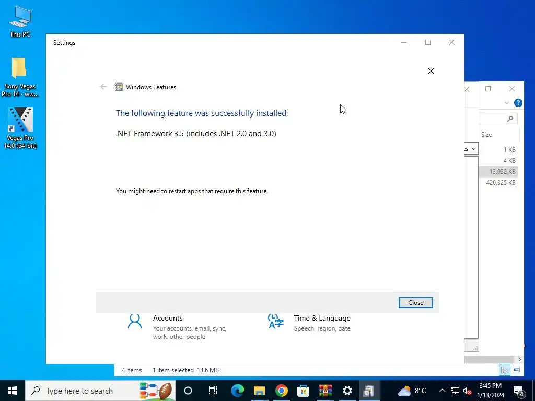This screenshot has width=535, height=401.
Task: Close the File Explorer window
Action: click(512, 89)
